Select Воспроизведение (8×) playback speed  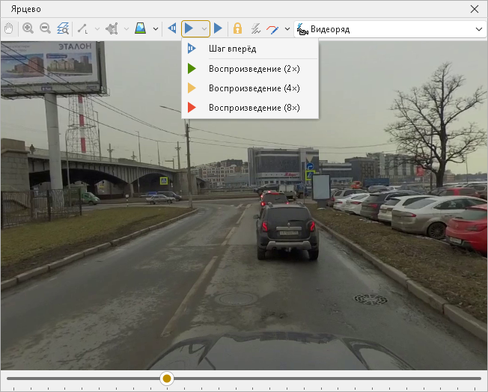[254, 108]
